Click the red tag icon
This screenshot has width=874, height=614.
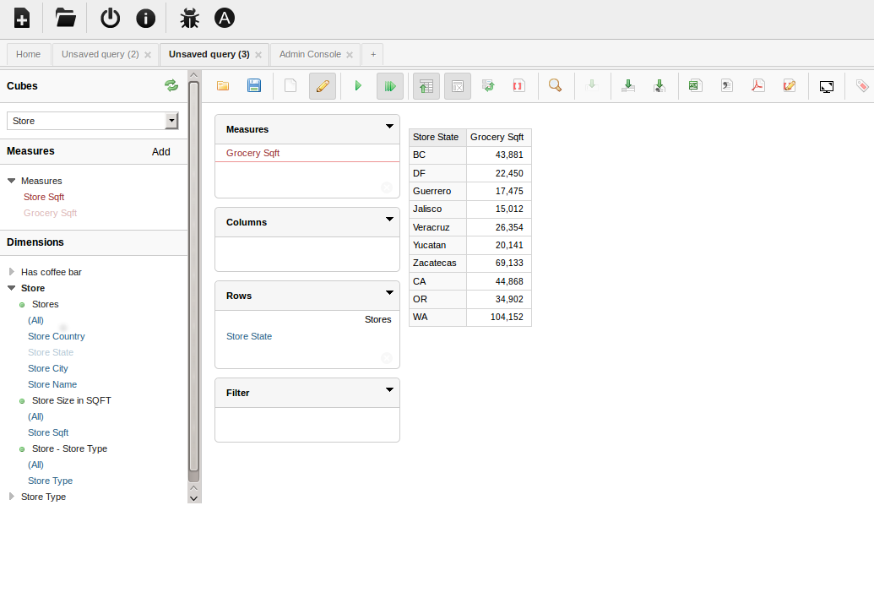pyautogui.click(x=861, y=86)
